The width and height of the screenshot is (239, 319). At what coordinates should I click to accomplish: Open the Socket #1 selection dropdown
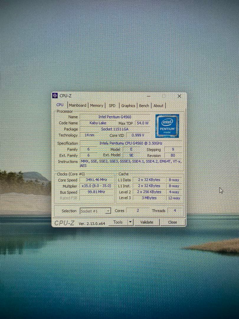tap(107, 211)
